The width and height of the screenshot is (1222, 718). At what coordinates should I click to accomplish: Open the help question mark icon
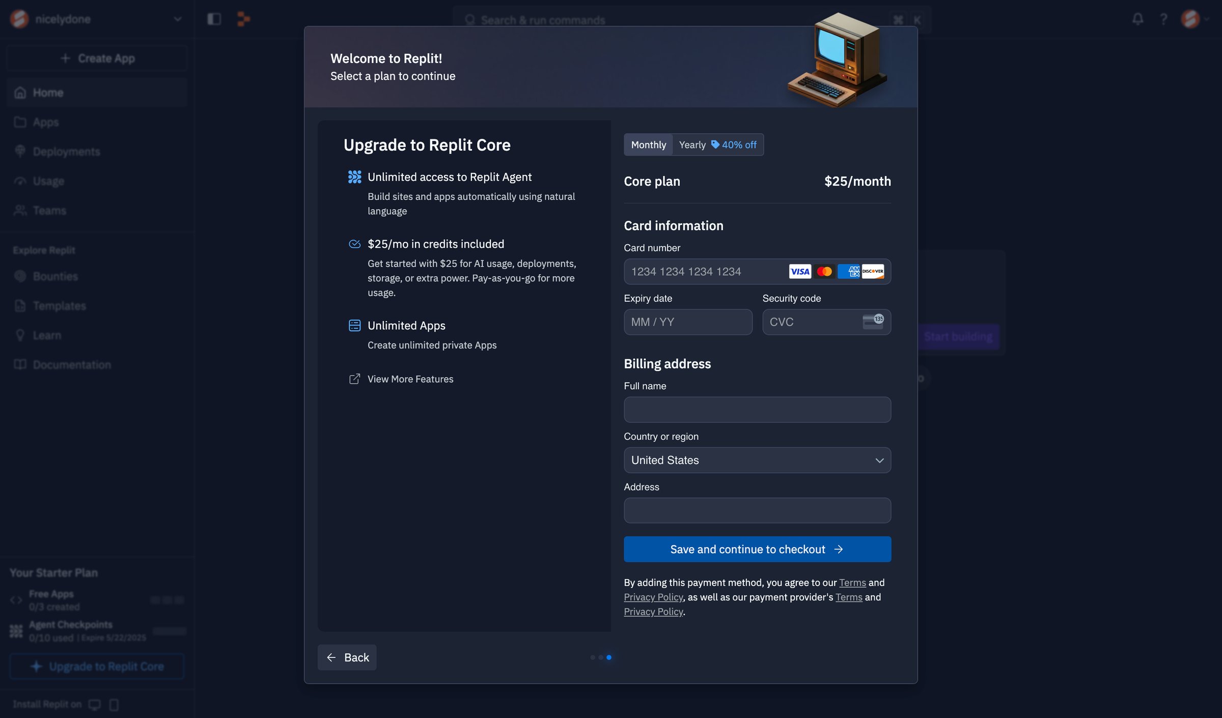pos(1163,19)
